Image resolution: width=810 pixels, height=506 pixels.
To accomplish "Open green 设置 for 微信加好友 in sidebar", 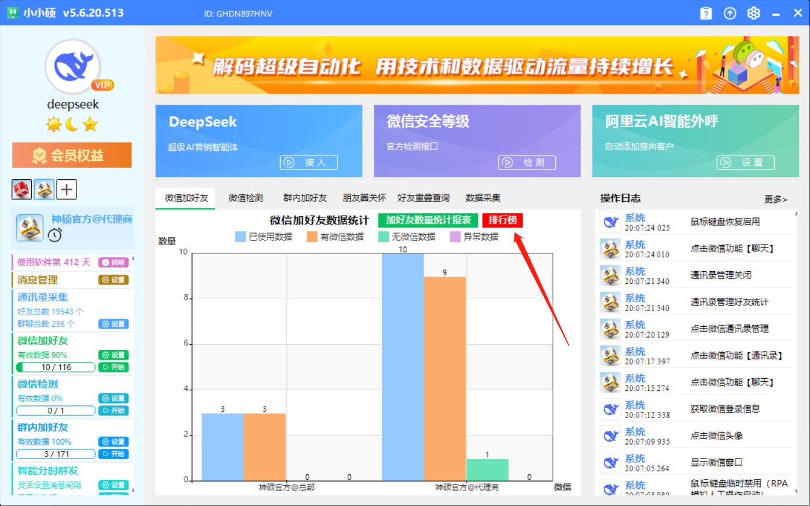I will click(x=113, y=355).
